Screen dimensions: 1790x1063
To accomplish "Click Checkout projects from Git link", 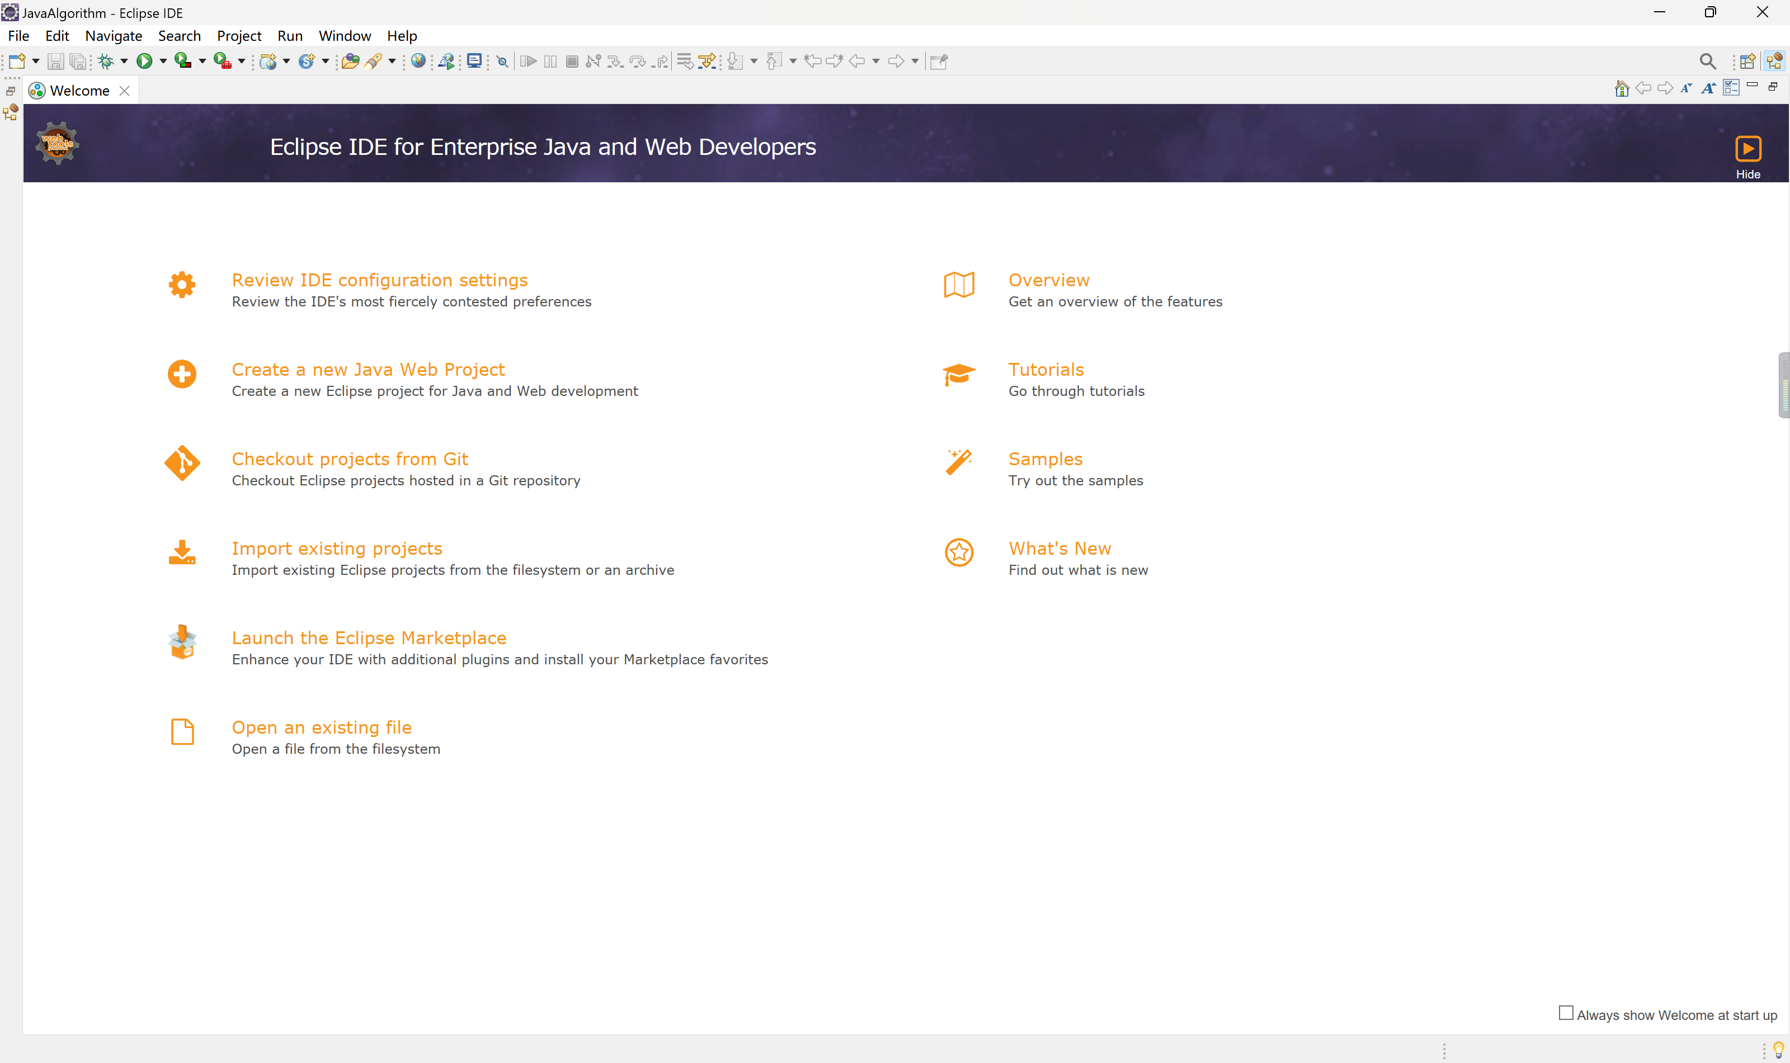I will tap(350, 459).
